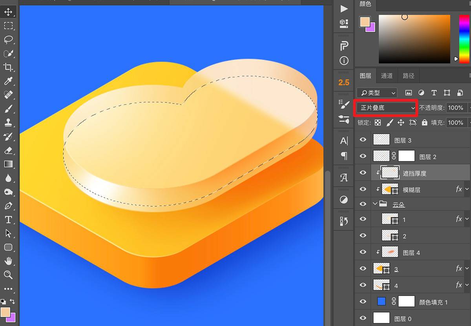Click the 图层 2 layer mask thumbnail
Viewport: 471px width, 326px height.
click(x=407, y=156)
